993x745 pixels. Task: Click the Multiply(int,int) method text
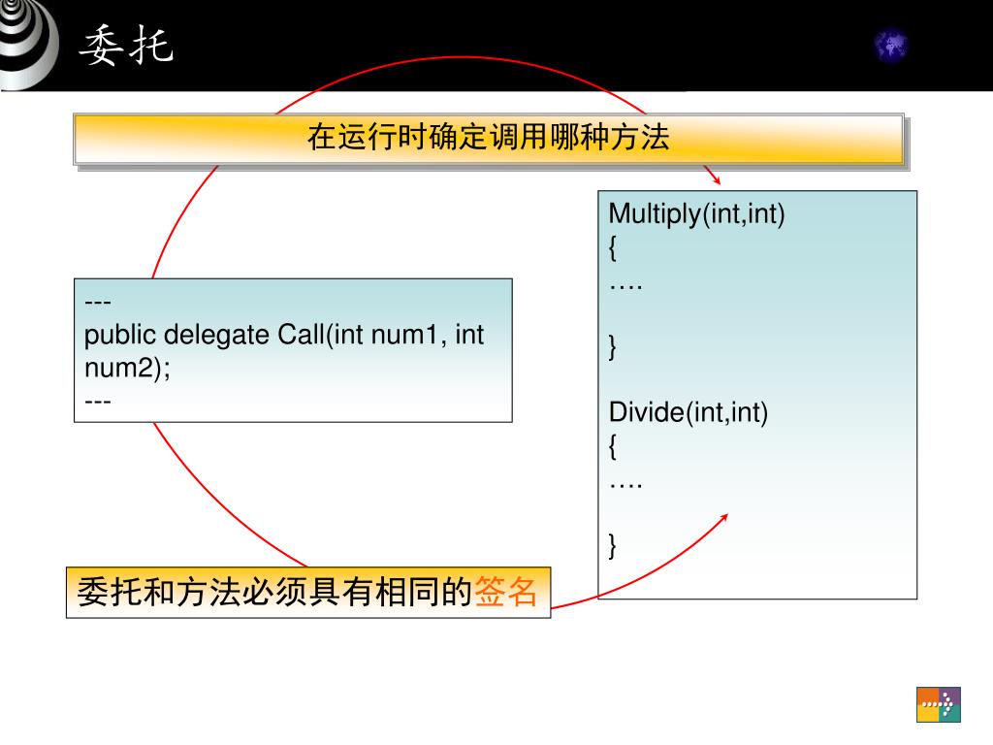pyautogui.click(x=696, y=214)
